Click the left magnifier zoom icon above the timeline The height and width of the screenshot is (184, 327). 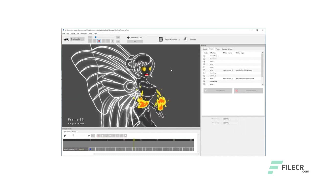tap(65, 135)
